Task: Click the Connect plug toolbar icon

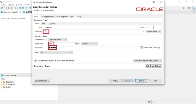Action: coord(9,8)
